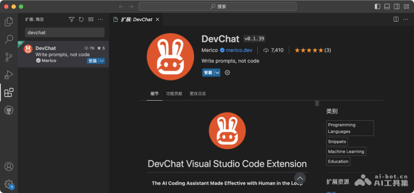This screenshot has height=193, width=414.
Task: Click the 7,410 install count
Action: pos(274,50)
